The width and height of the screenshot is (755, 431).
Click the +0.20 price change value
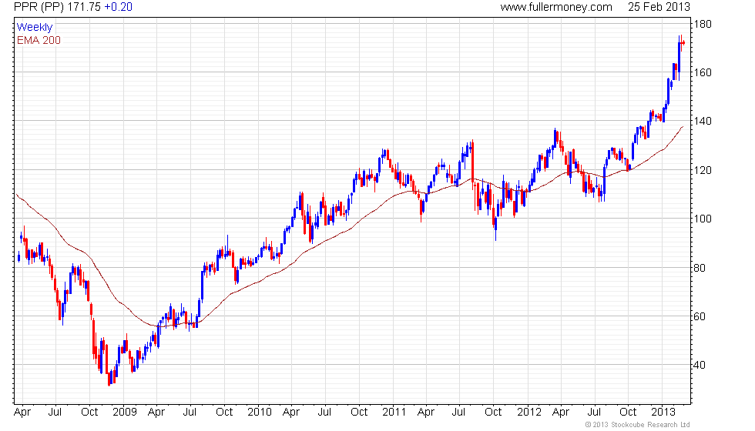pyautogui.click(x=119, y=7)
